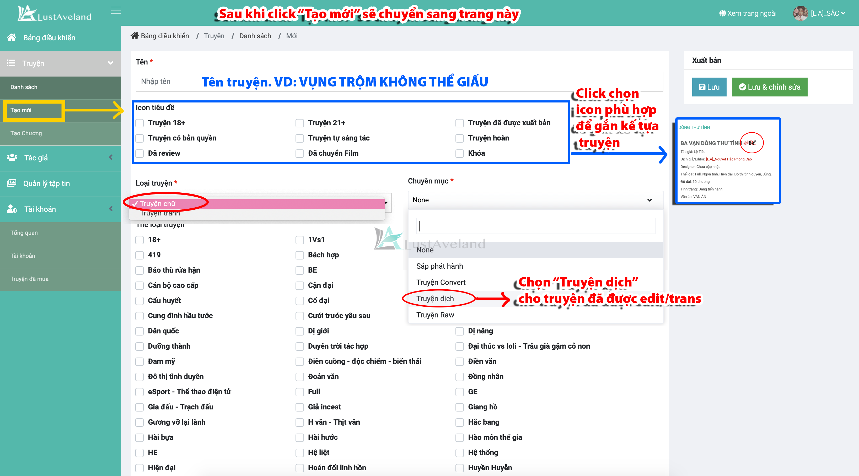Open the Quản lý tập tin sidebar item

60,183
